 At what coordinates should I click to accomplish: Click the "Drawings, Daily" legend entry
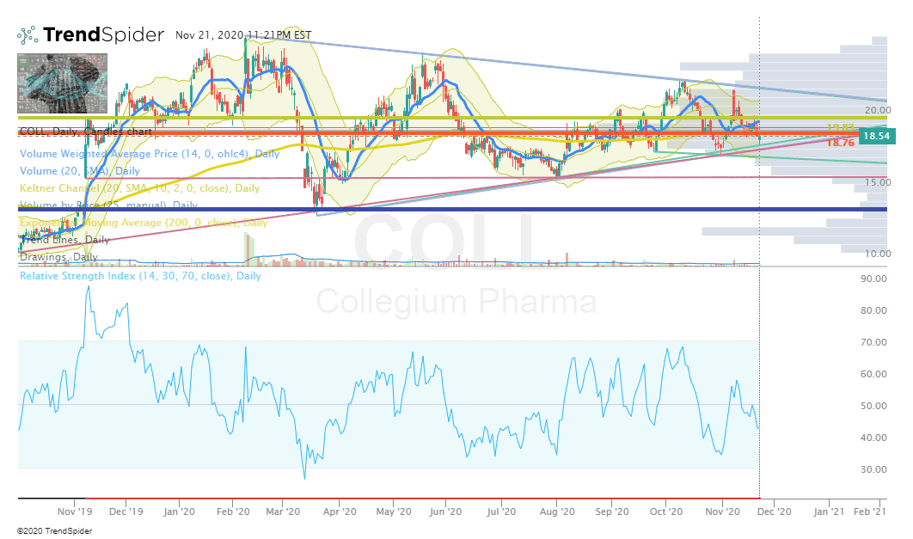click(58, 257)
